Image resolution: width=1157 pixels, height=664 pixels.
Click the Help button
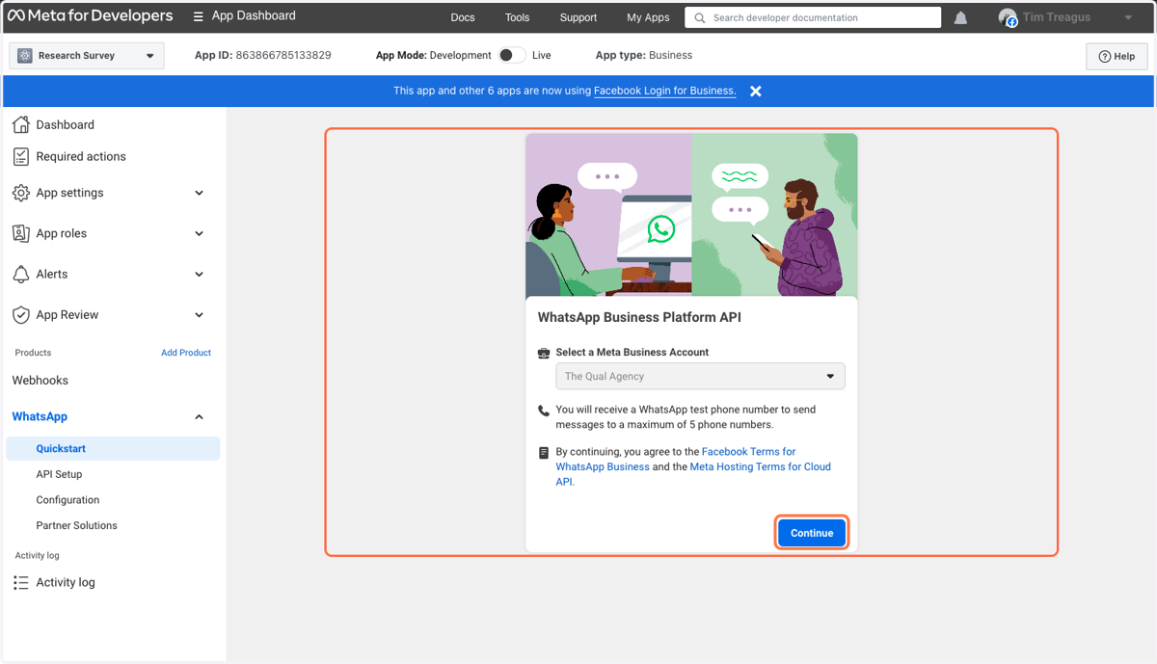coord(1117,56)
